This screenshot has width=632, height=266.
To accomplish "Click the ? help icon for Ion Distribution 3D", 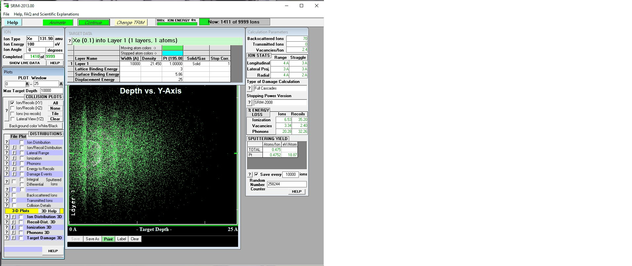I will tap(6, 217).
